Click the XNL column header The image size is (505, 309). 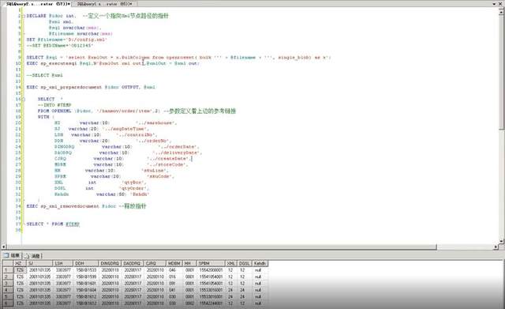click(231, 263)
